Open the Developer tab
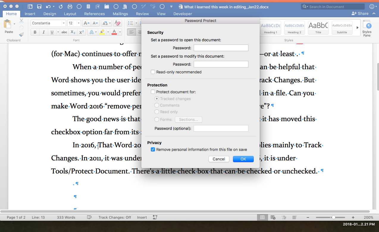Viewport: 379px width, 232px height. (182, 14)
